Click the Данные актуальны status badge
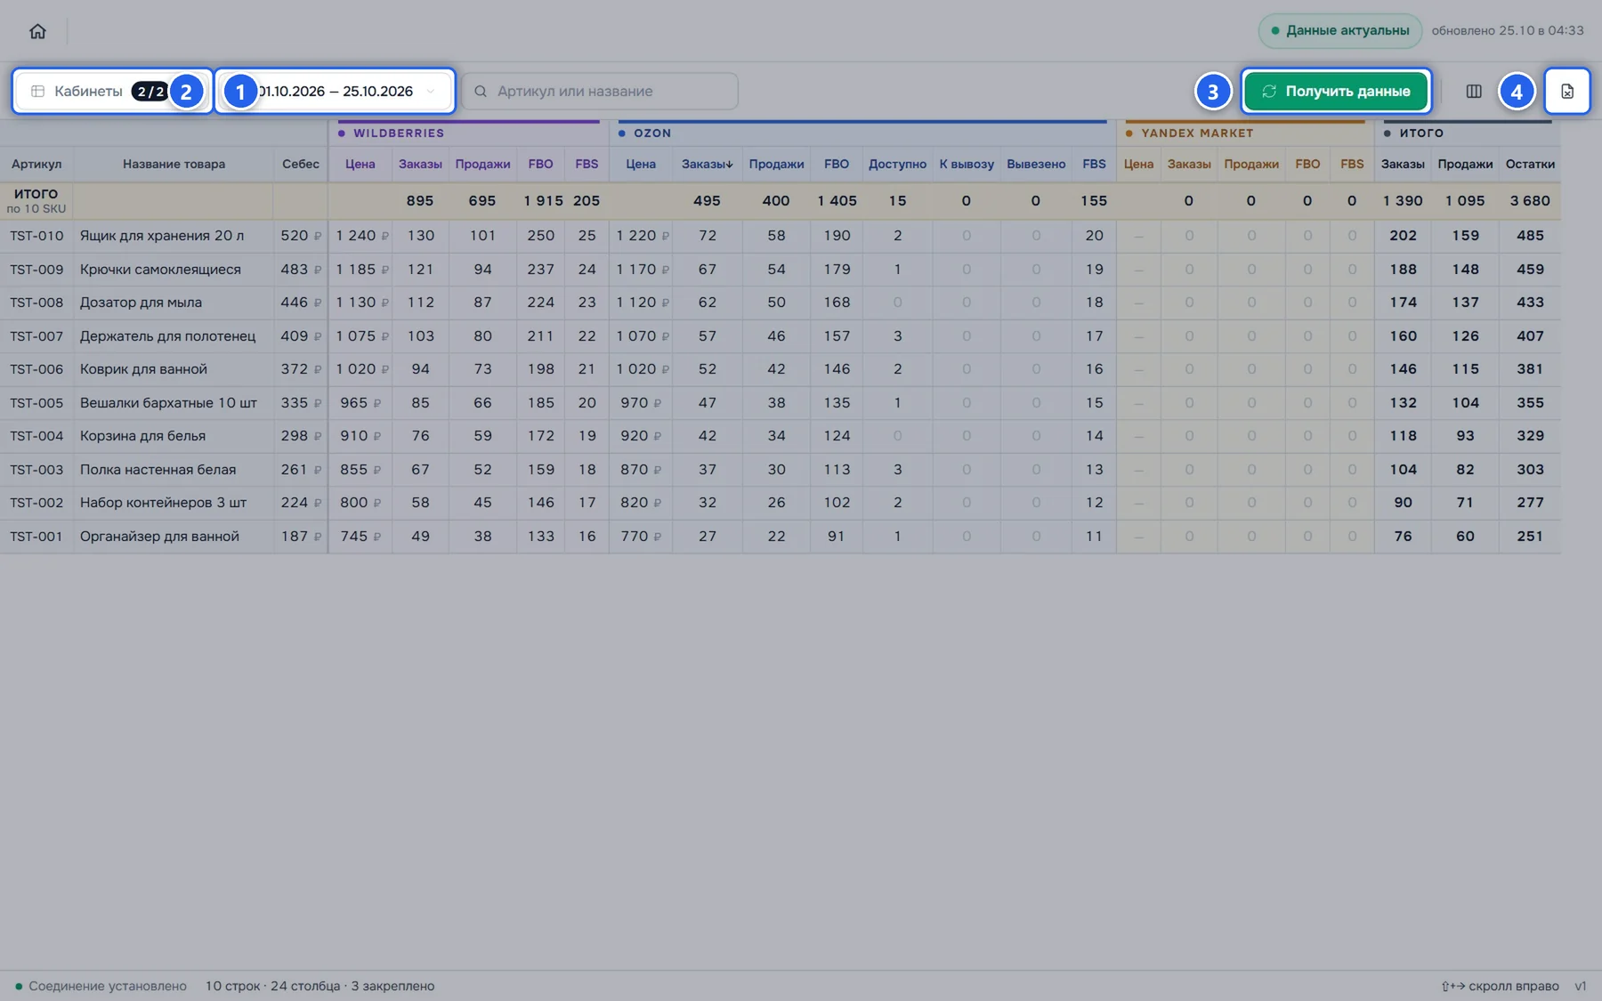 tap(1340, 30)
